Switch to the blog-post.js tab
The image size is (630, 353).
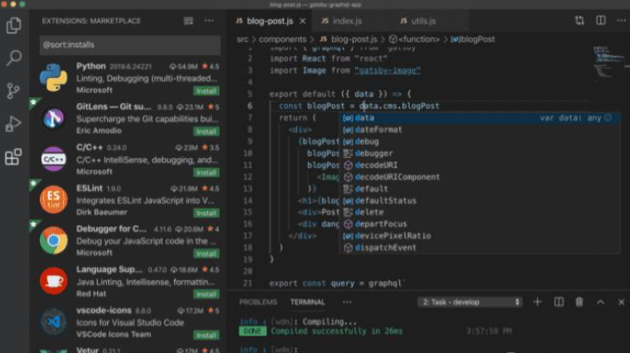270,21
